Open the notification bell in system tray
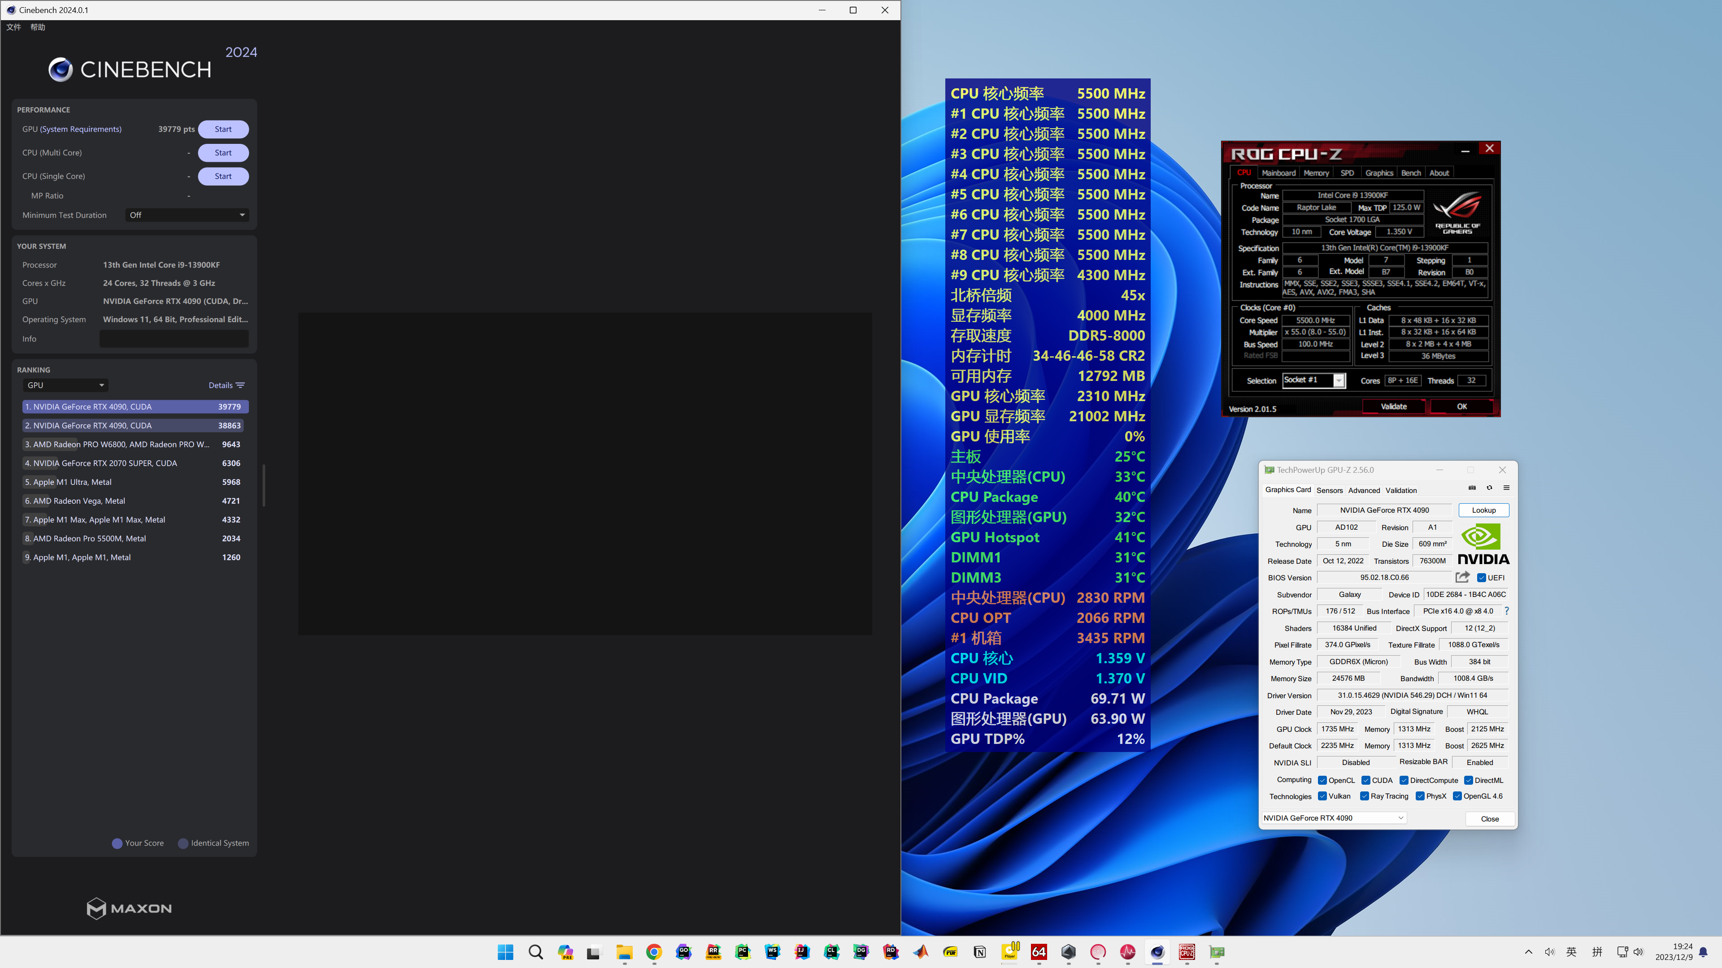This screenshot has height=968, width=1722. tap(1703, 952)
